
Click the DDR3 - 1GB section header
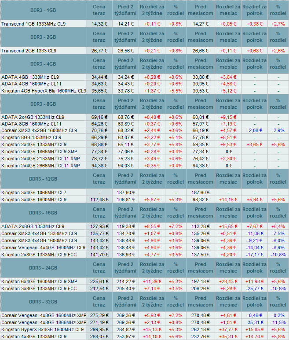click(x=43, y=10)
